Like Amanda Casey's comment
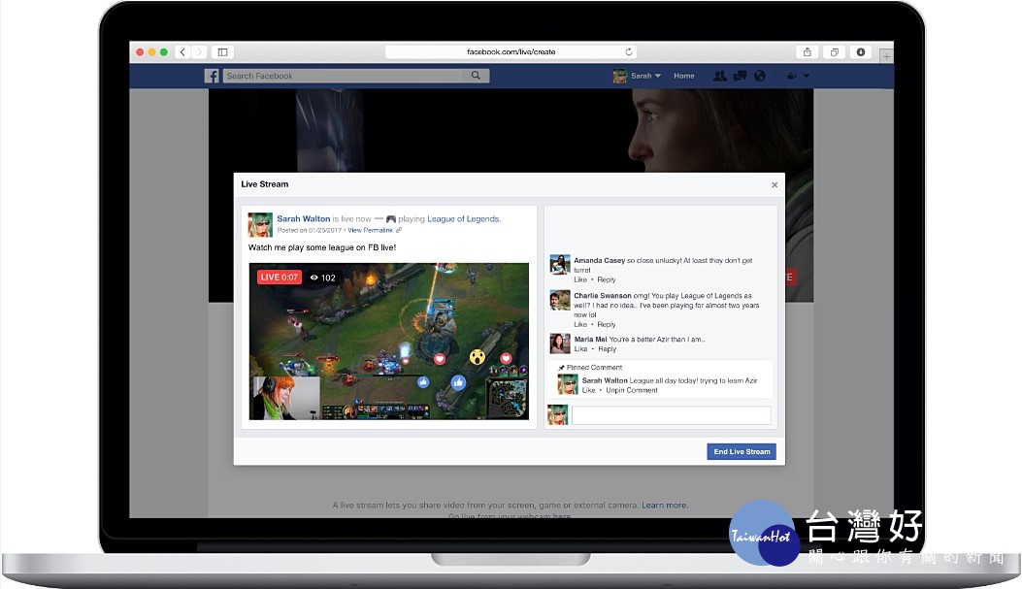The height and width of the screenshot is (589, 1022). (x=580, y=279)
